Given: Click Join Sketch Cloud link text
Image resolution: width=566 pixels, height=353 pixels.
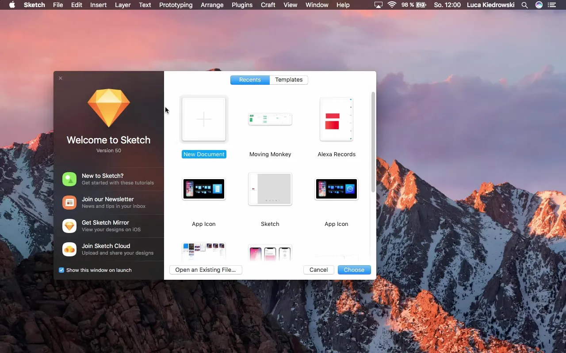Looking at the screenshot, I should (x=106, y=246).
